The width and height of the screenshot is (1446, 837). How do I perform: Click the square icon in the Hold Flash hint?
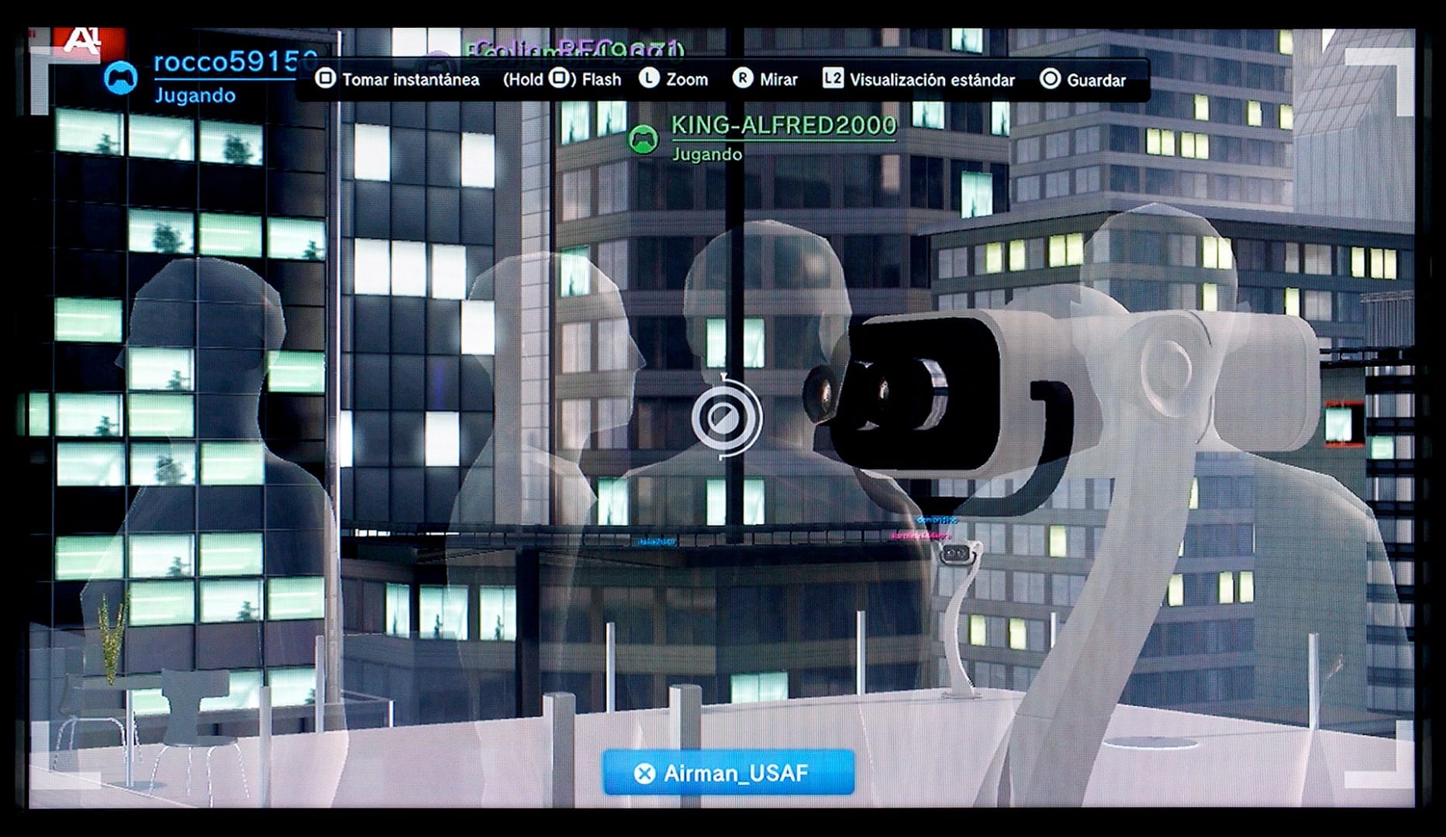tap(559, 79)
